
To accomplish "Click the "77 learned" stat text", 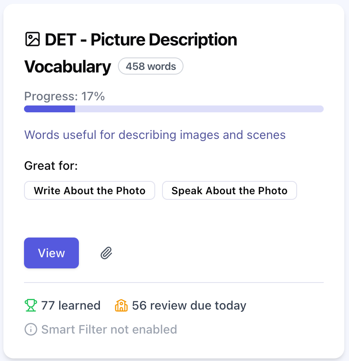I will (x=71, y=306).
